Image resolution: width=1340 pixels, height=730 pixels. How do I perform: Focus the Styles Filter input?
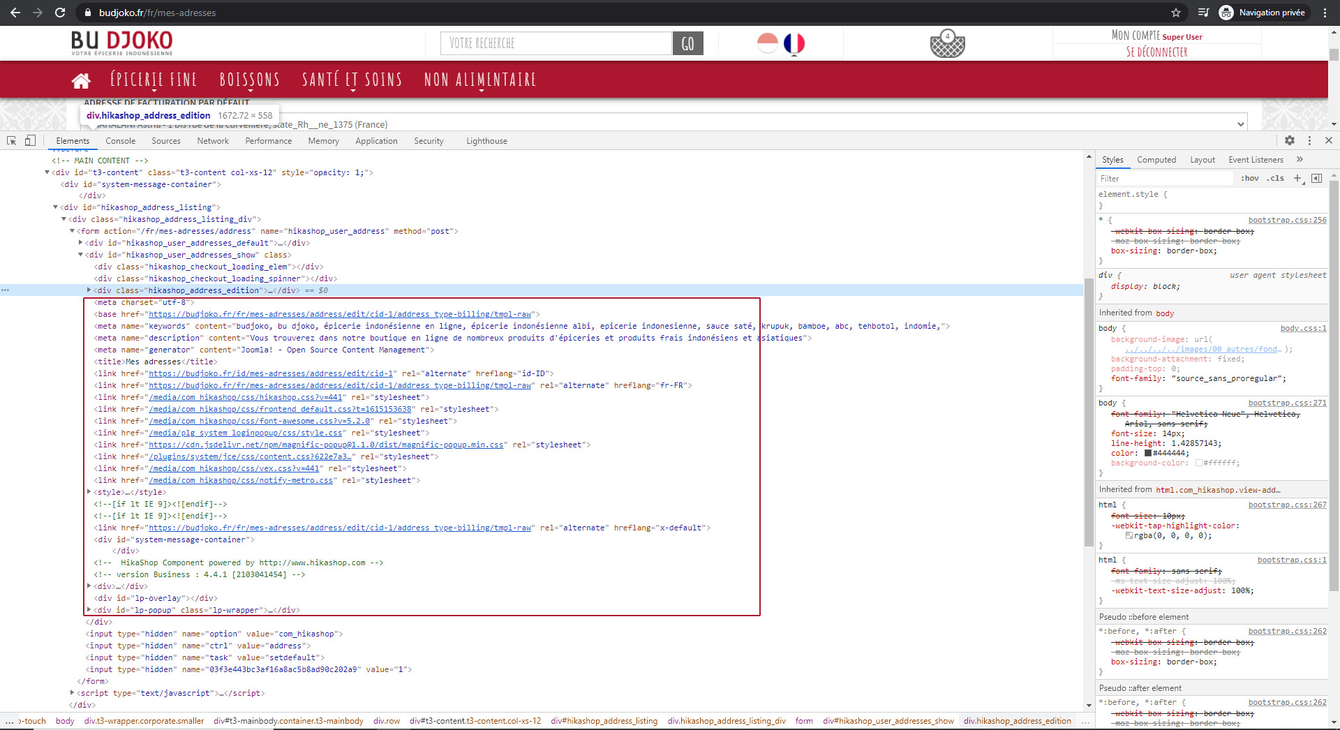(1166, 178)
